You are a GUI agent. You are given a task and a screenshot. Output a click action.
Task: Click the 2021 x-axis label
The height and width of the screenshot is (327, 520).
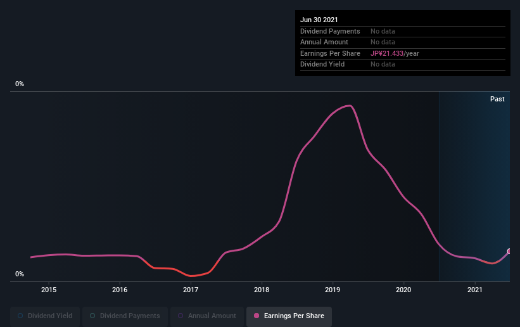tap(475, 290)
